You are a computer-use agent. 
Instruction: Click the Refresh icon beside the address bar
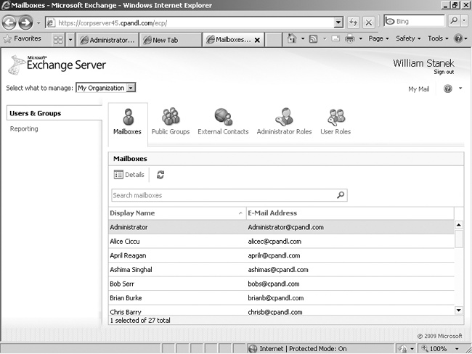click(x=353, y=22)
